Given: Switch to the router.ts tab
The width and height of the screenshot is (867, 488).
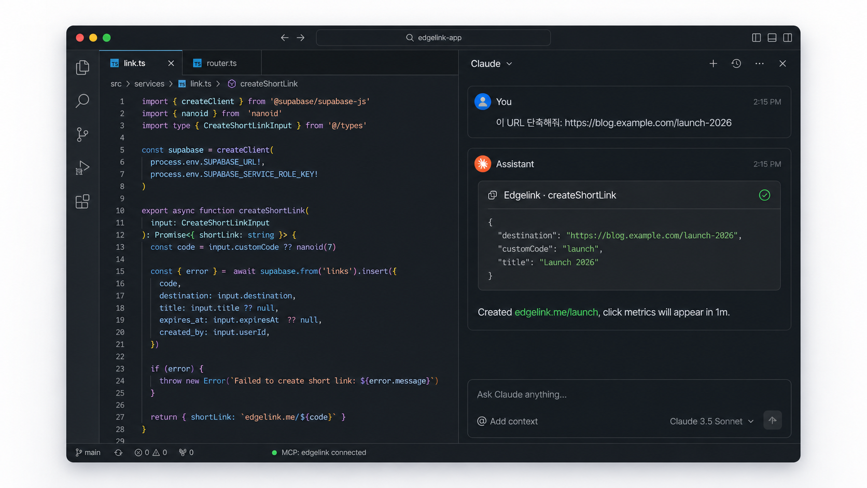Looking at the screenshot, I should click(x=222, y=63).
